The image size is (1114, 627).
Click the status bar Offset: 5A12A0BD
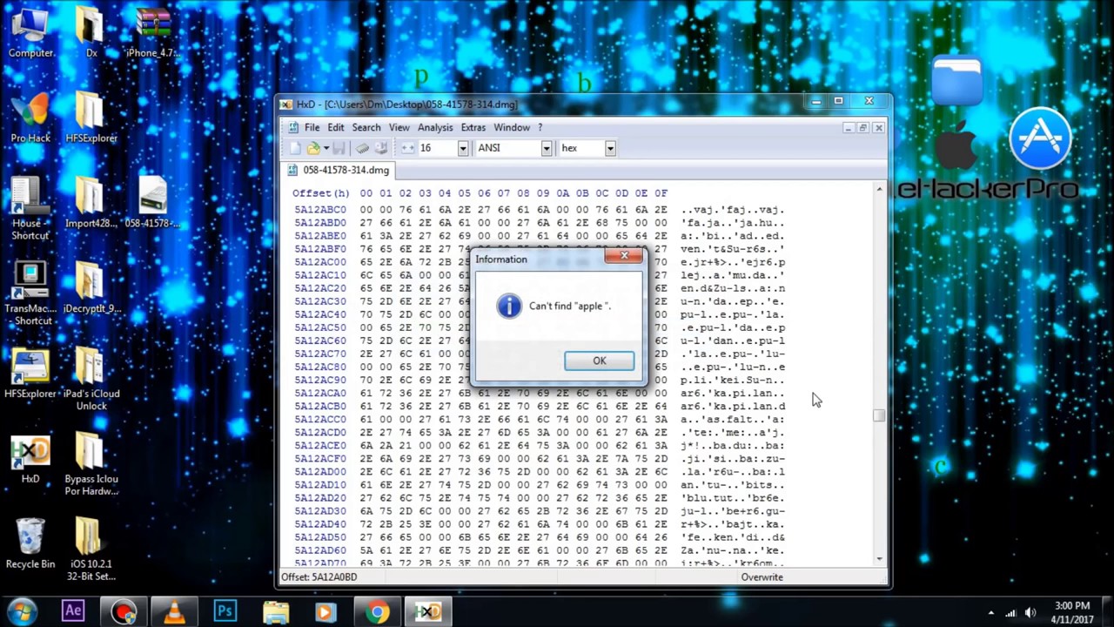tap(319, 576)
